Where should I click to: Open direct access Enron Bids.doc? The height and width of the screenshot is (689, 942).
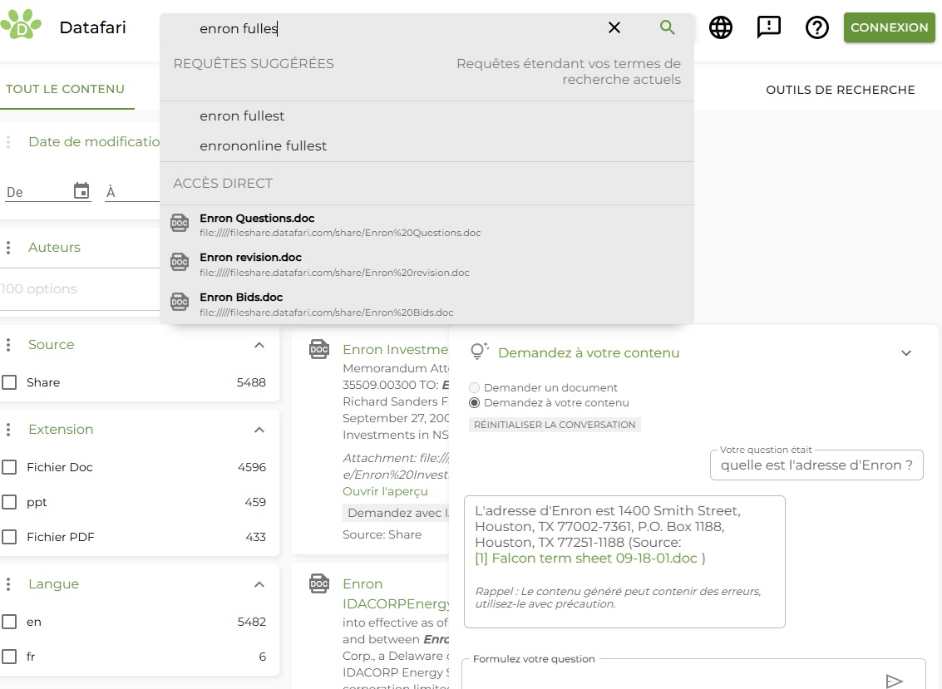(427, 304)
